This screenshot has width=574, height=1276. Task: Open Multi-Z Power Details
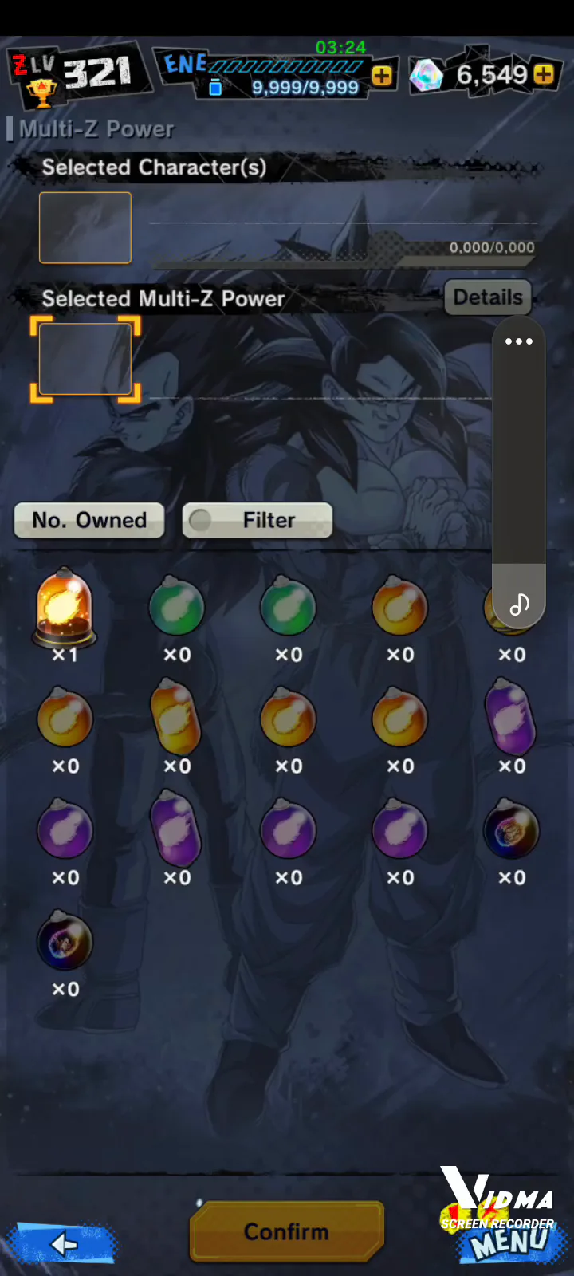(488, 297)
